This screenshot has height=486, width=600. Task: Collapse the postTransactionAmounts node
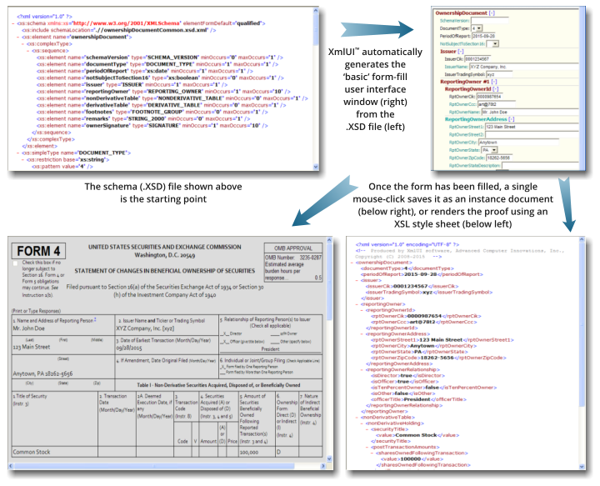(367, 447)
